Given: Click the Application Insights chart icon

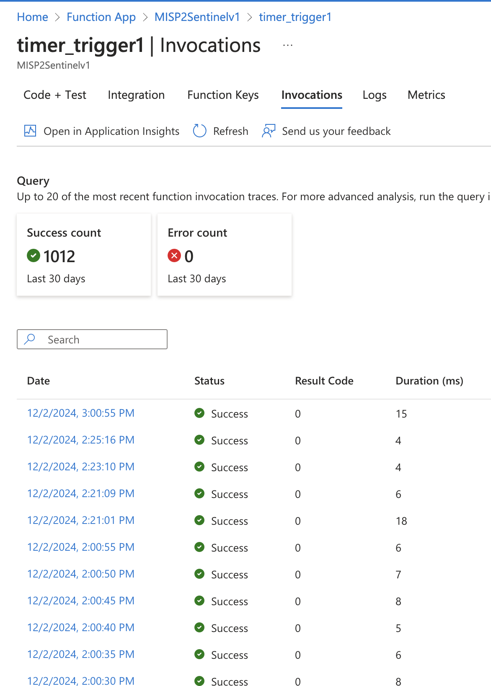Looking at the screenshot, I should coord(30,131).
